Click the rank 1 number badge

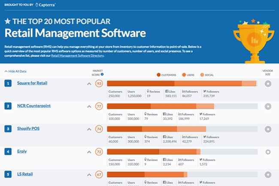[x=8, y=83]
